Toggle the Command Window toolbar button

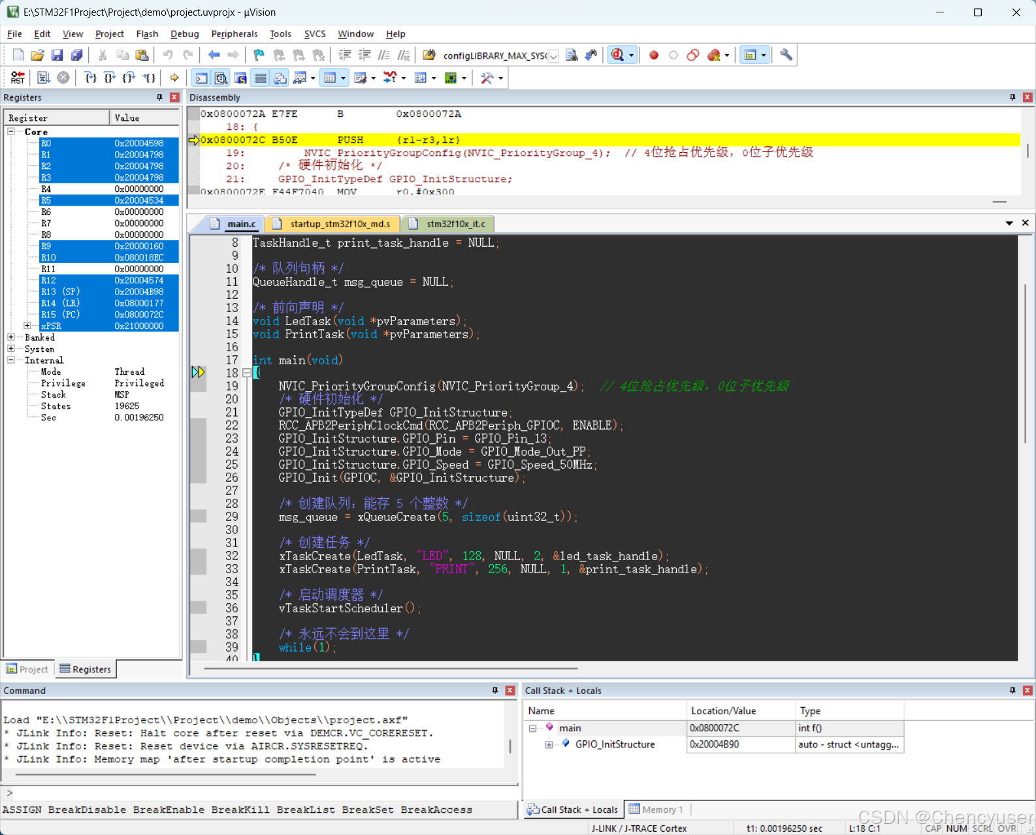(202, 78)
